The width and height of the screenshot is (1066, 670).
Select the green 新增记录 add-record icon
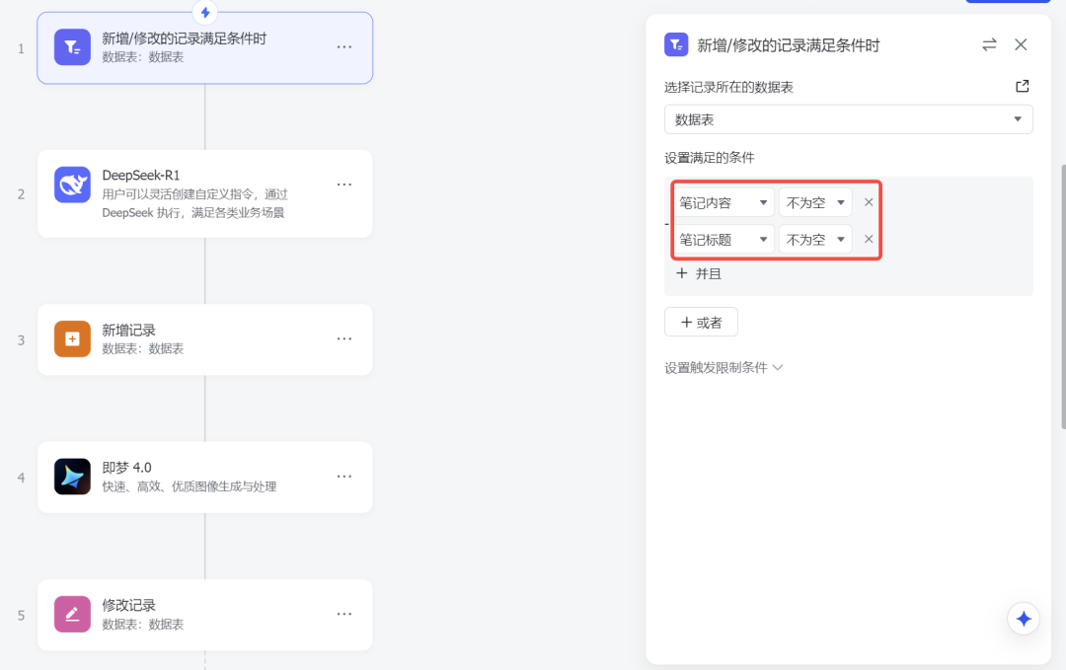tap(72, 338)
